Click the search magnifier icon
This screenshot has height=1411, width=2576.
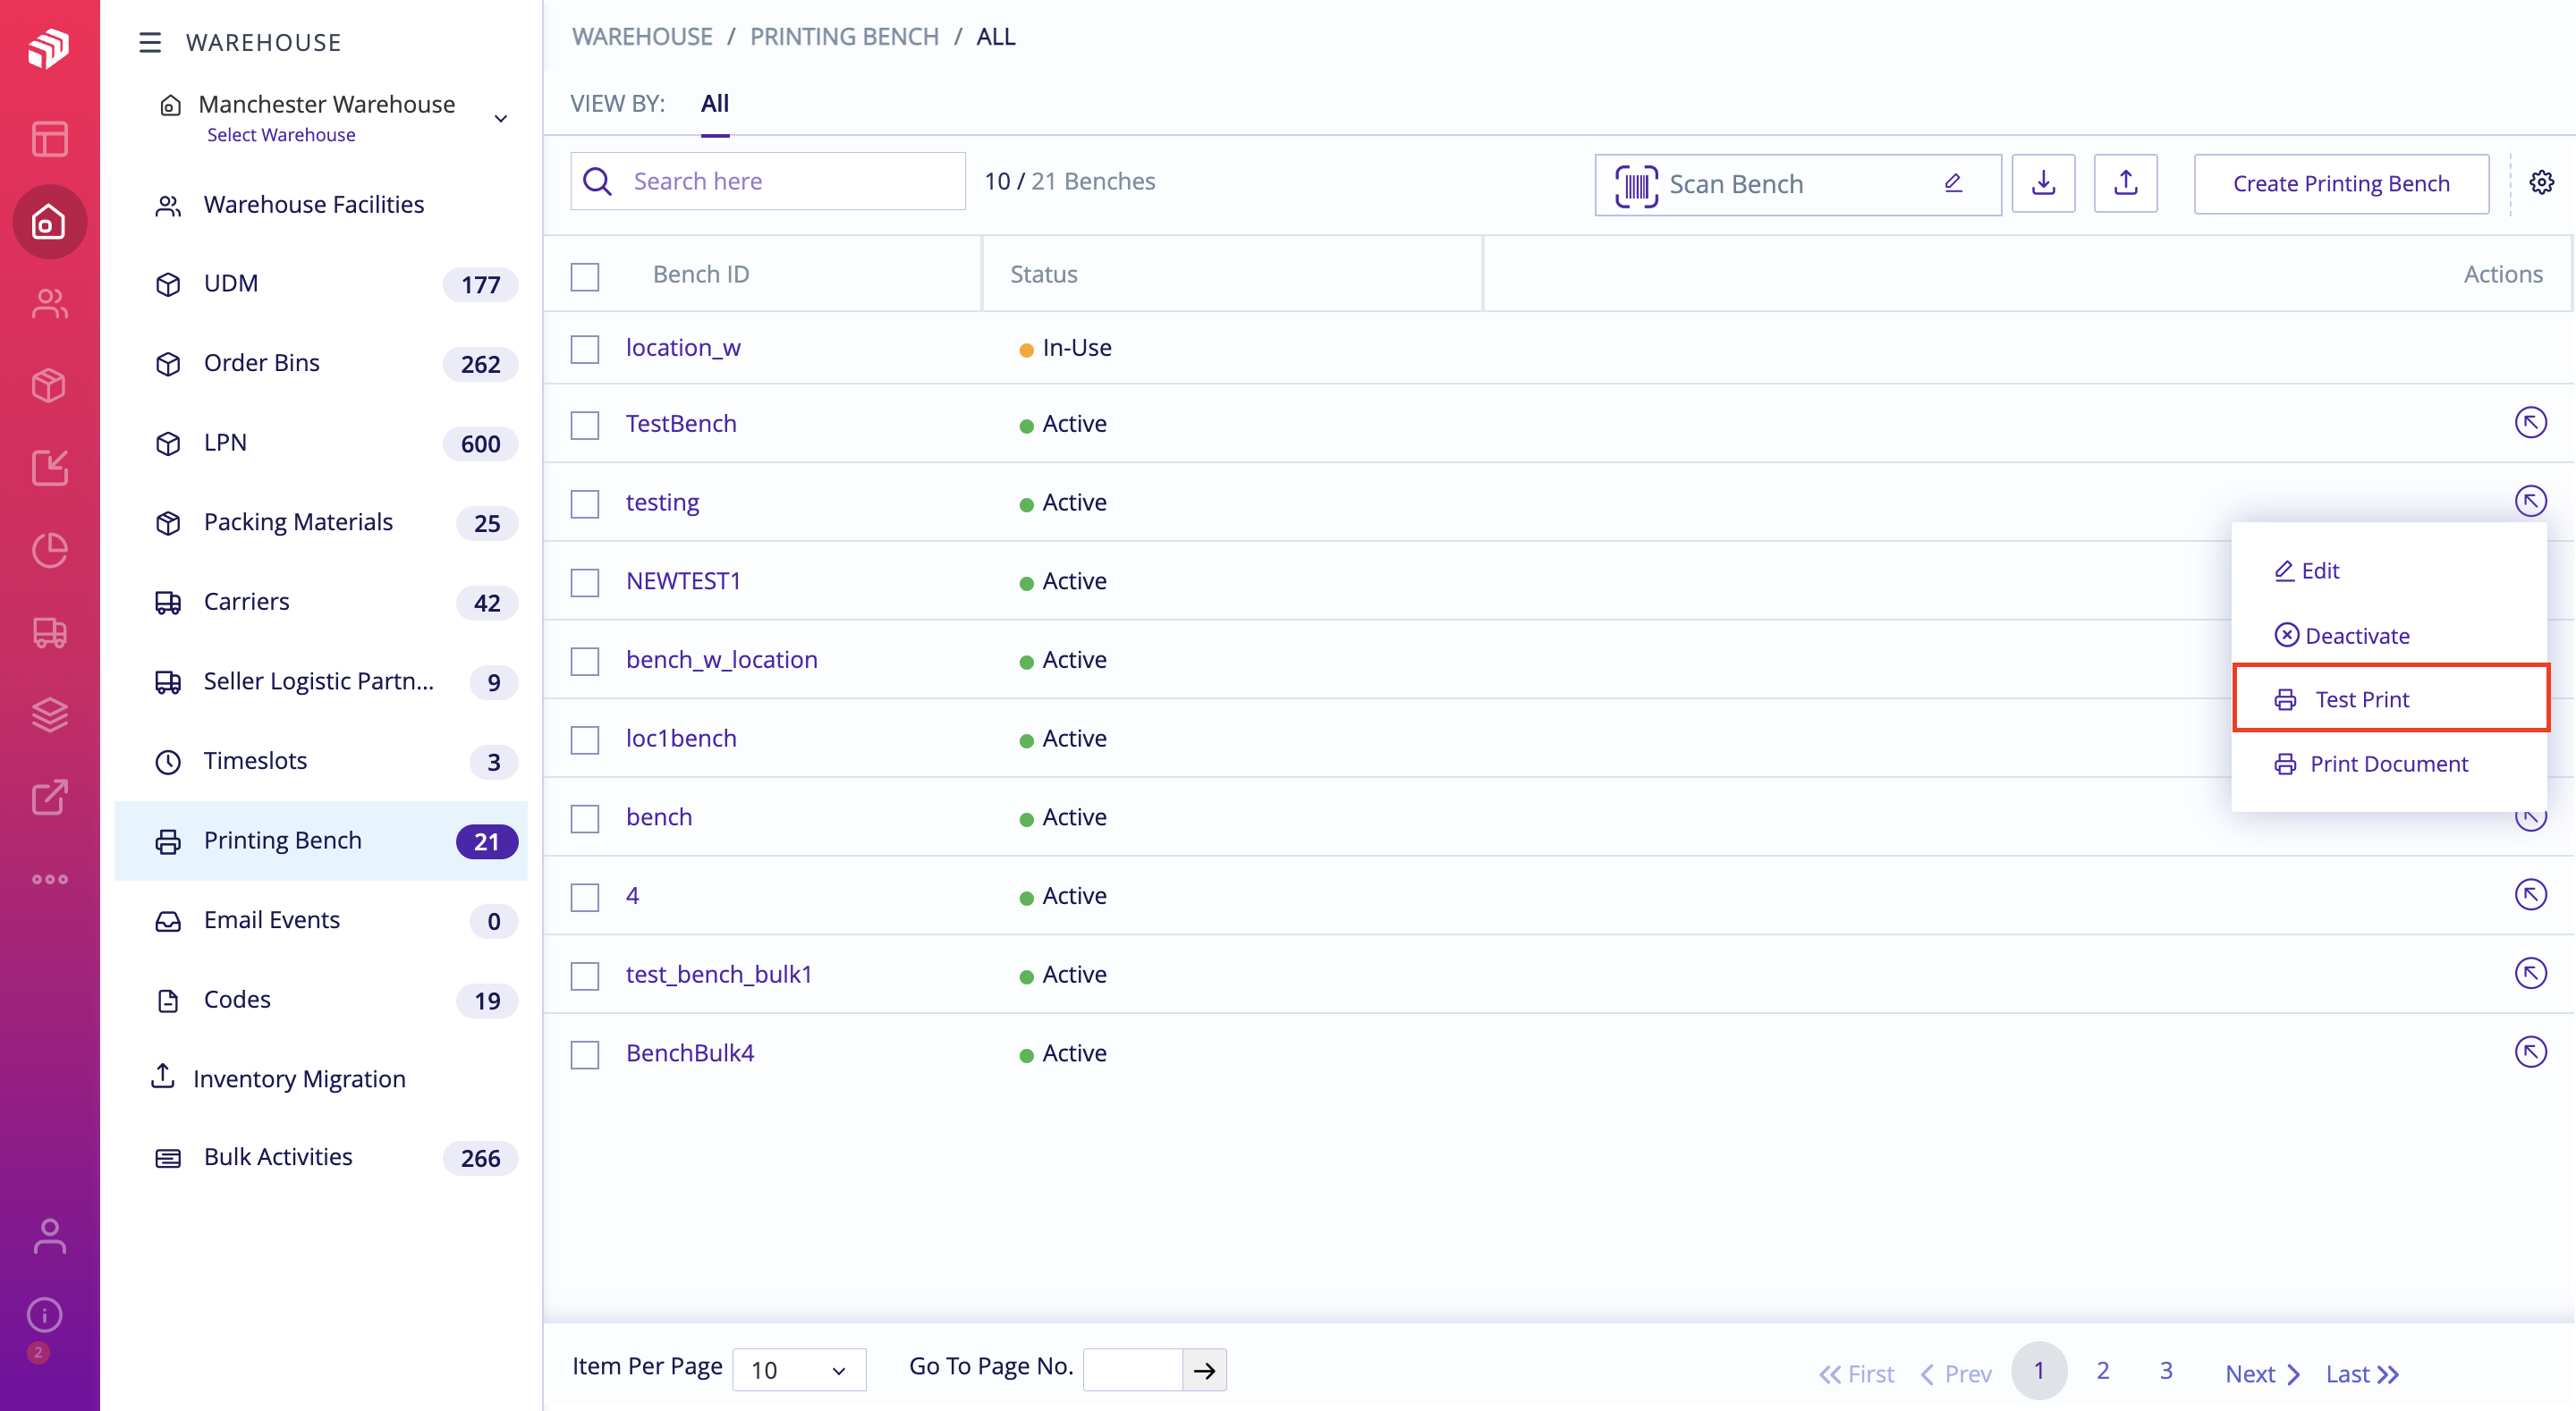[597, 181]
